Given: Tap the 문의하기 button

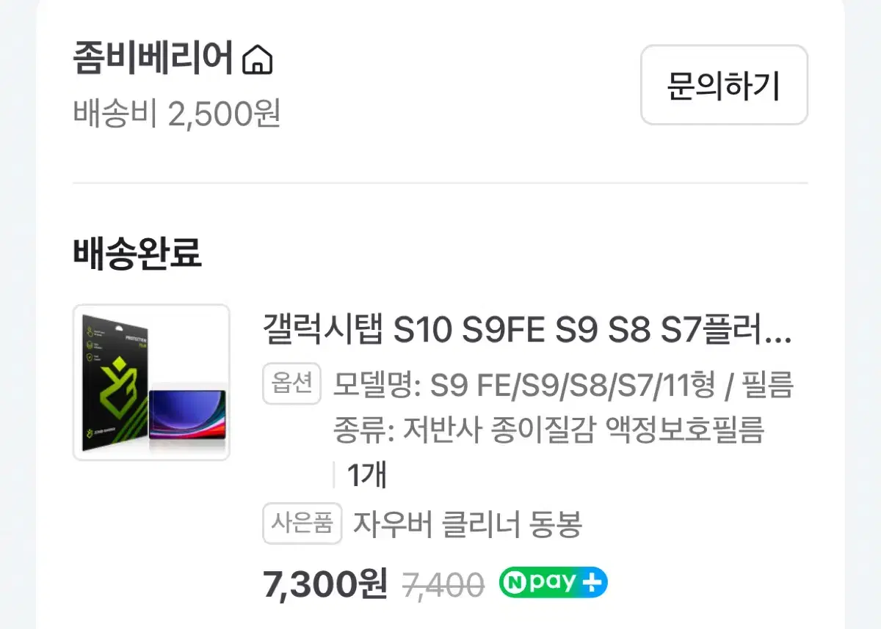Looking at the screenshot, I should (724, 85).
